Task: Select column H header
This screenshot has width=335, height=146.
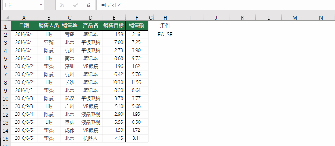Action: [165, 18]
